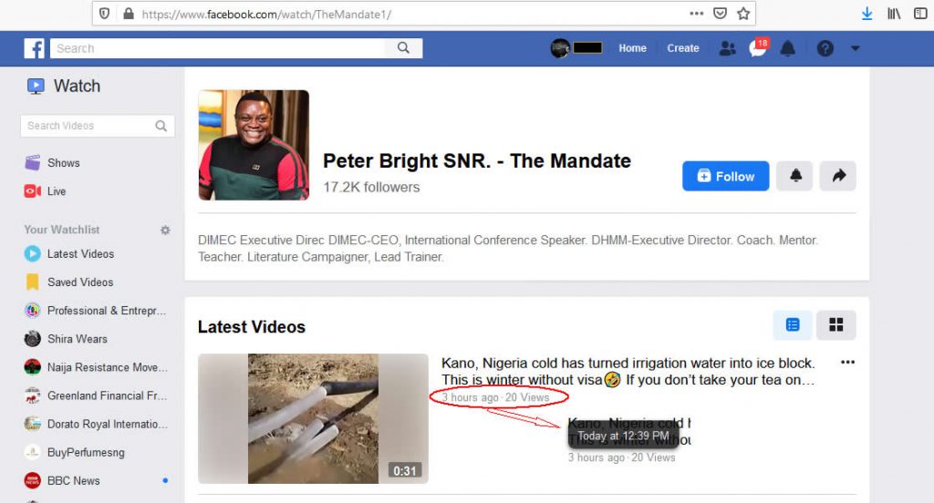The height and width of the screenshot is (503, 934).
Task: Click the magnifier button in Facebook search
Action: [403, 48]
